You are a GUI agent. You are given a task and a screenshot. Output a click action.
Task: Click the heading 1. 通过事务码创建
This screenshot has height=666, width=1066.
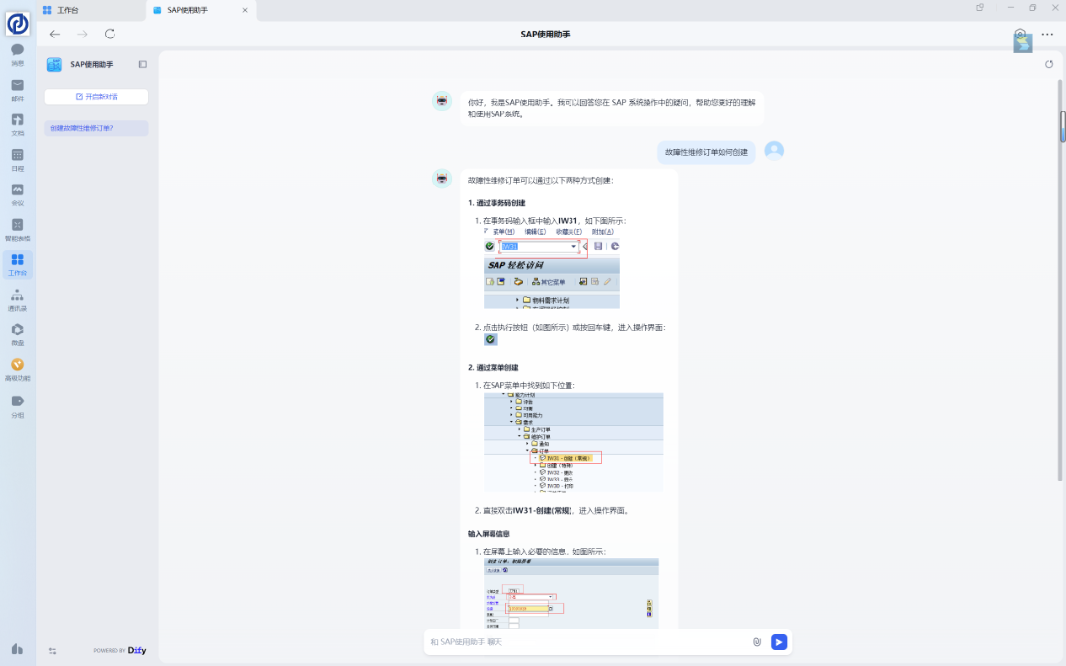tap(496, 203)
